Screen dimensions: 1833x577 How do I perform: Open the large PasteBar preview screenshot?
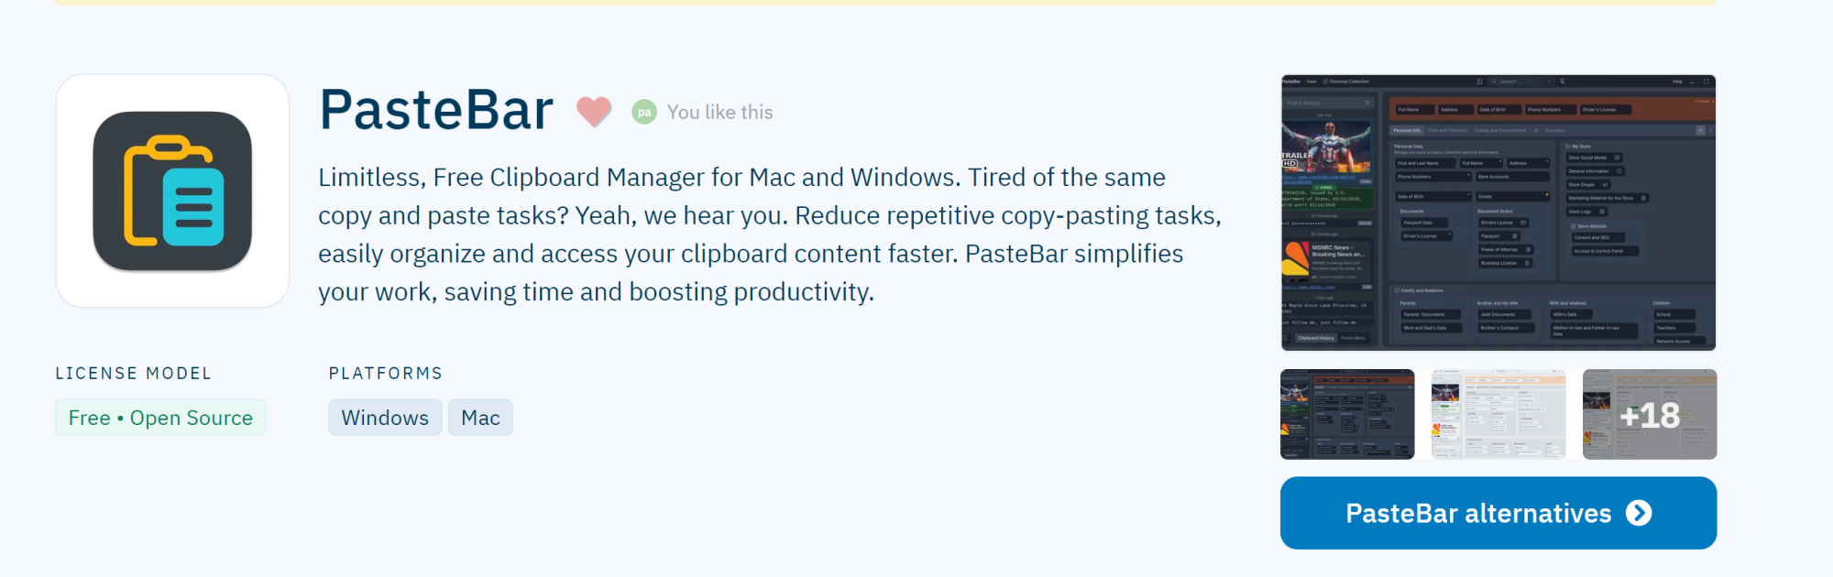click(x=1498, y=212)
